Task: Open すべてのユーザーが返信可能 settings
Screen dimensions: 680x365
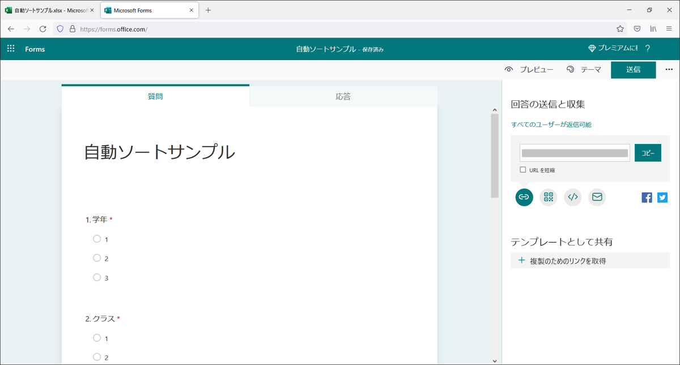Action: (550, 124)
